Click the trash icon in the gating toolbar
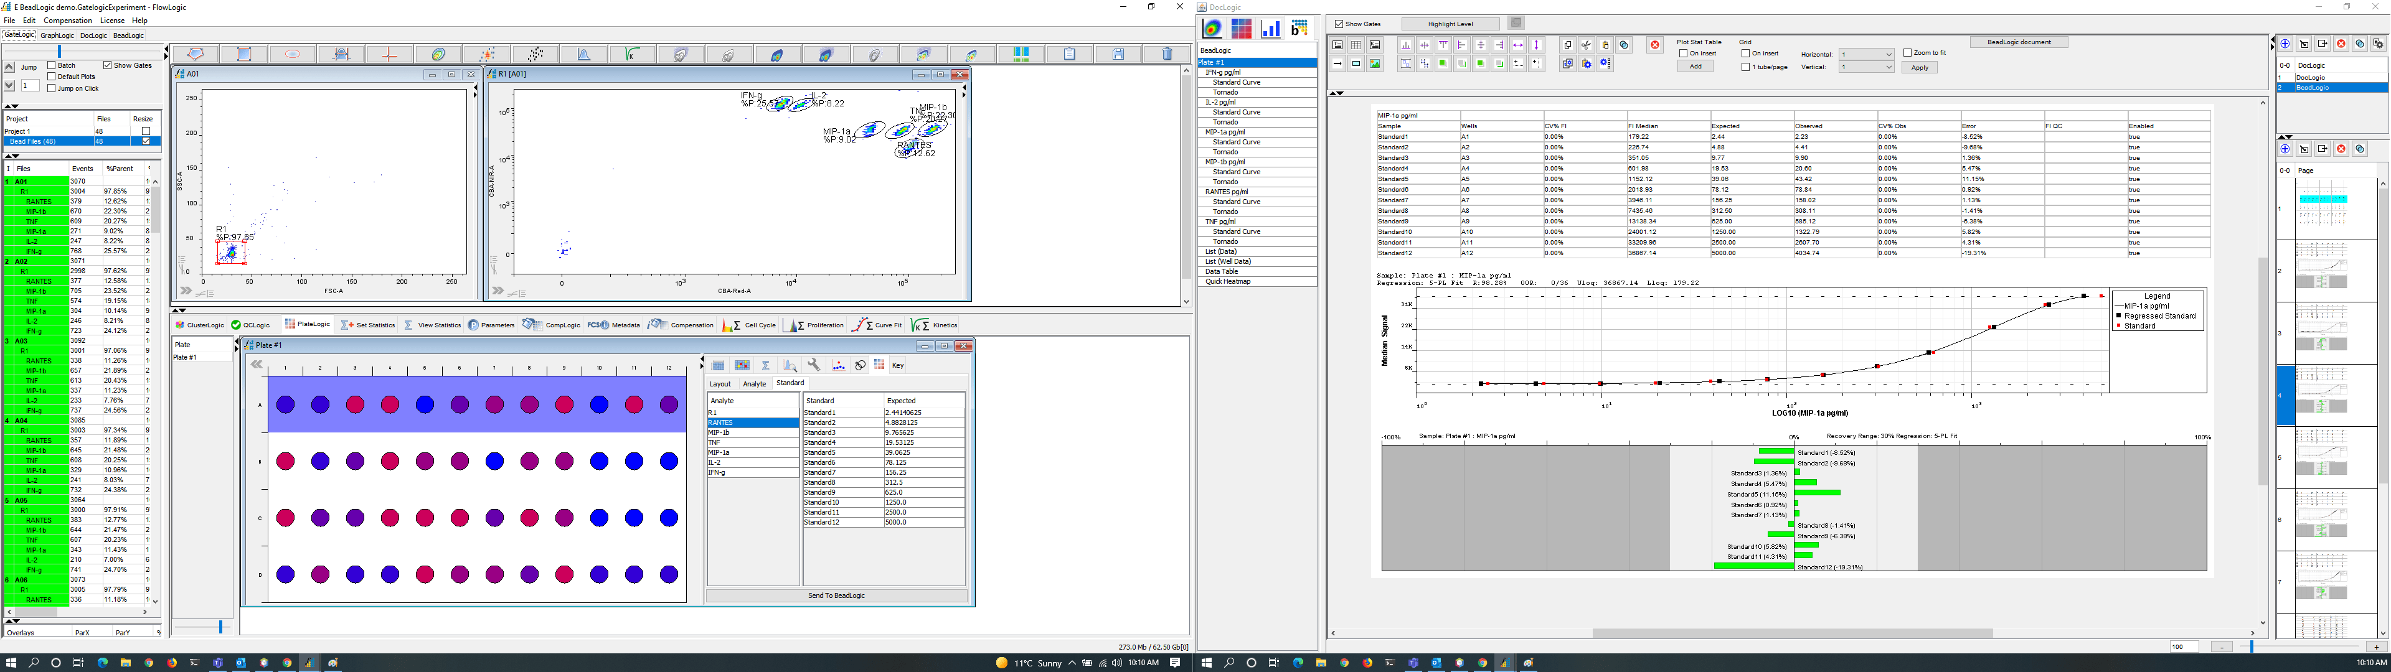The image size is (2391, 672). (x=1169, y=53)
